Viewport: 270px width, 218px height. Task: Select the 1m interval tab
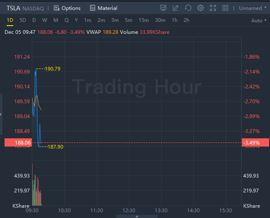point(88,20)
